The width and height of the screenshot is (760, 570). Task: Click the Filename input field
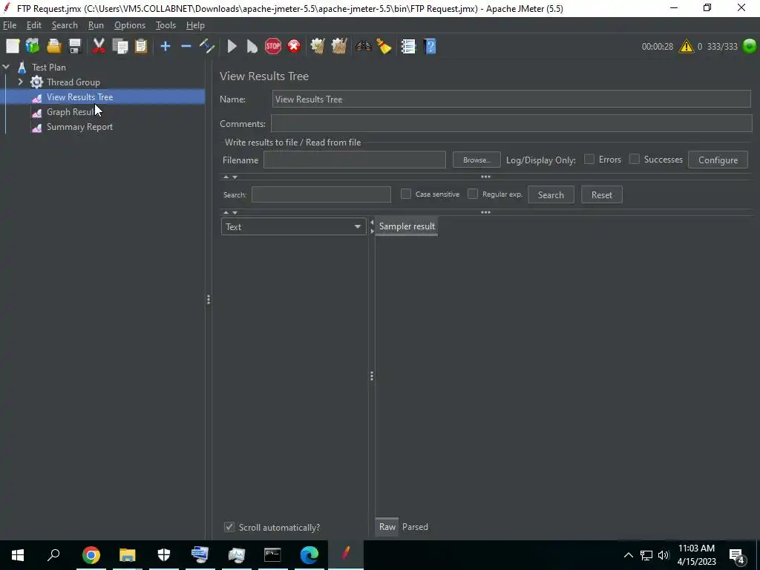354,160
